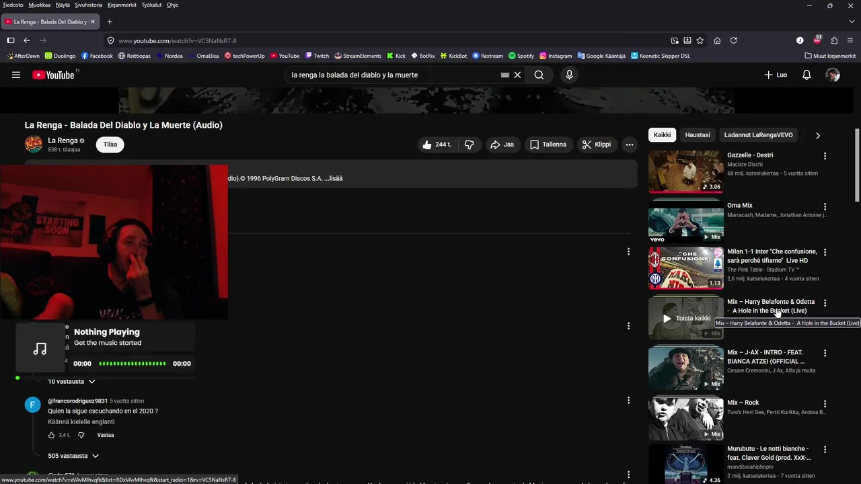Open the Muokkaa menu

(40, 5)
